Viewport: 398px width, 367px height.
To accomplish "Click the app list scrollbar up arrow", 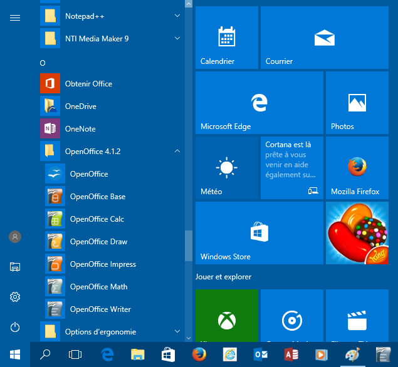I will 189,4.
